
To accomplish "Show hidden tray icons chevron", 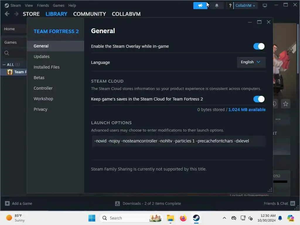I will [x=224, y=218].
